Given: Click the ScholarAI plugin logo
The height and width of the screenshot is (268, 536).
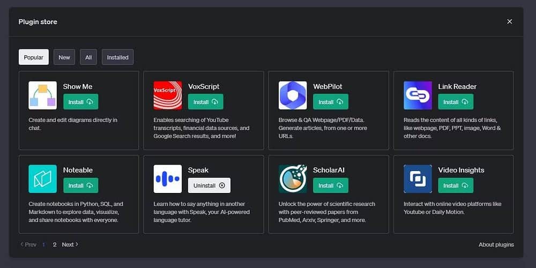Looking at the screenshot, I should tap(293, 179).
